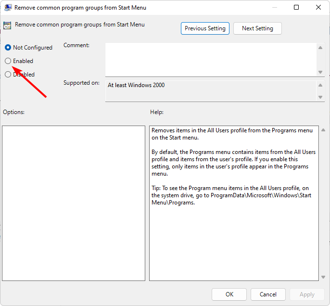The height and width of the screenshot is (306, 330).
Task: Set the policy to Disabled
Action: click(8, 75)
